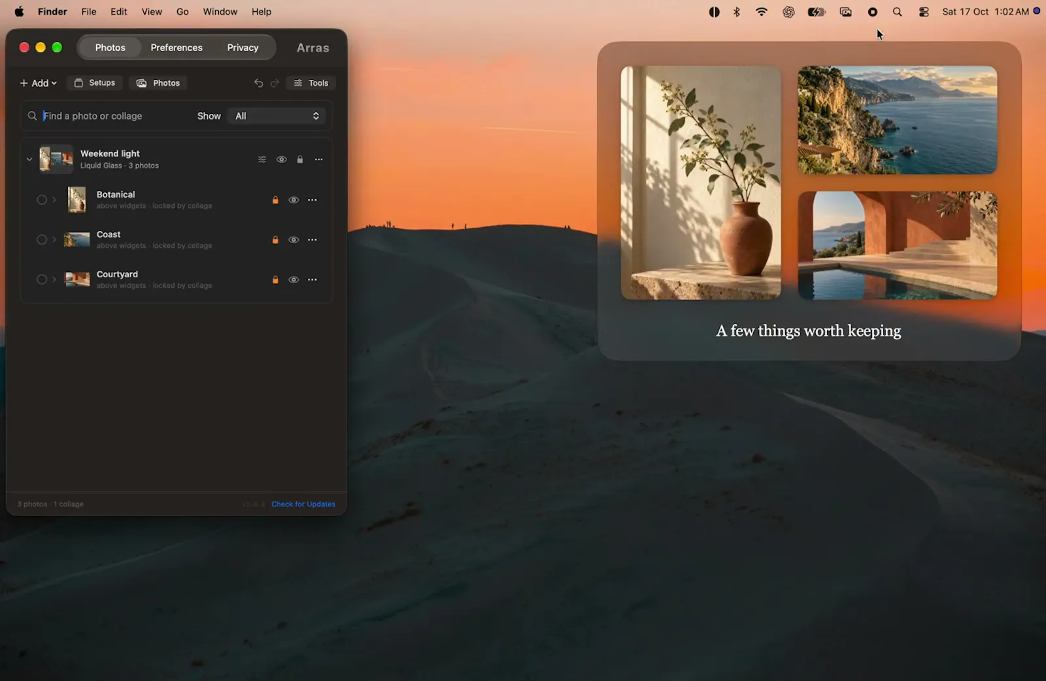Screen dimensions: 1046x681
Task: Open the Wi-Fi menu bar icon
Action: click(x=762, y=12)
